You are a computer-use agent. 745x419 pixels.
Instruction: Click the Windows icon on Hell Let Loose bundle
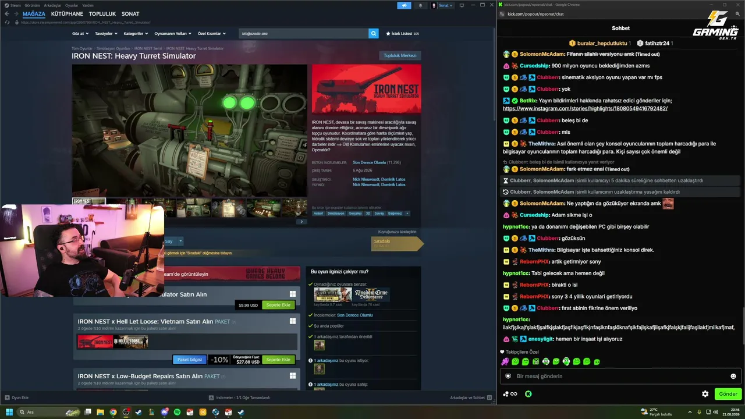(x=293, y=321)
